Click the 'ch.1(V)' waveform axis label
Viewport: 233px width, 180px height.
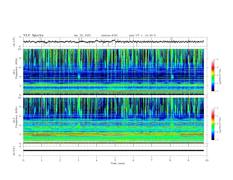(x=14, y=42)
